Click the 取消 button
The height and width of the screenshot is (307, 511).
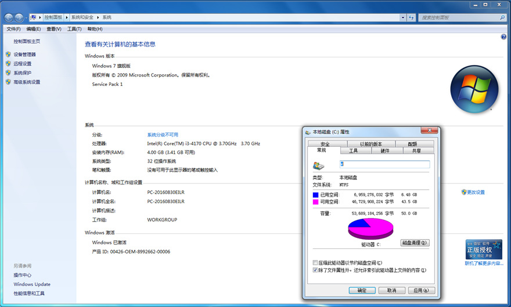coord(392,290)
